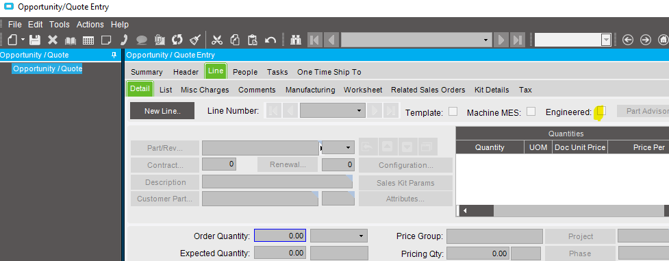
Task: Enable the highlighted Engineered checkbox
Action: pyautogui.click(x=602, y=111)
